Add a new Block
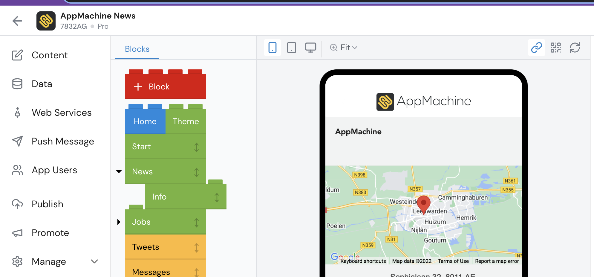 click(x=165, y=87)
